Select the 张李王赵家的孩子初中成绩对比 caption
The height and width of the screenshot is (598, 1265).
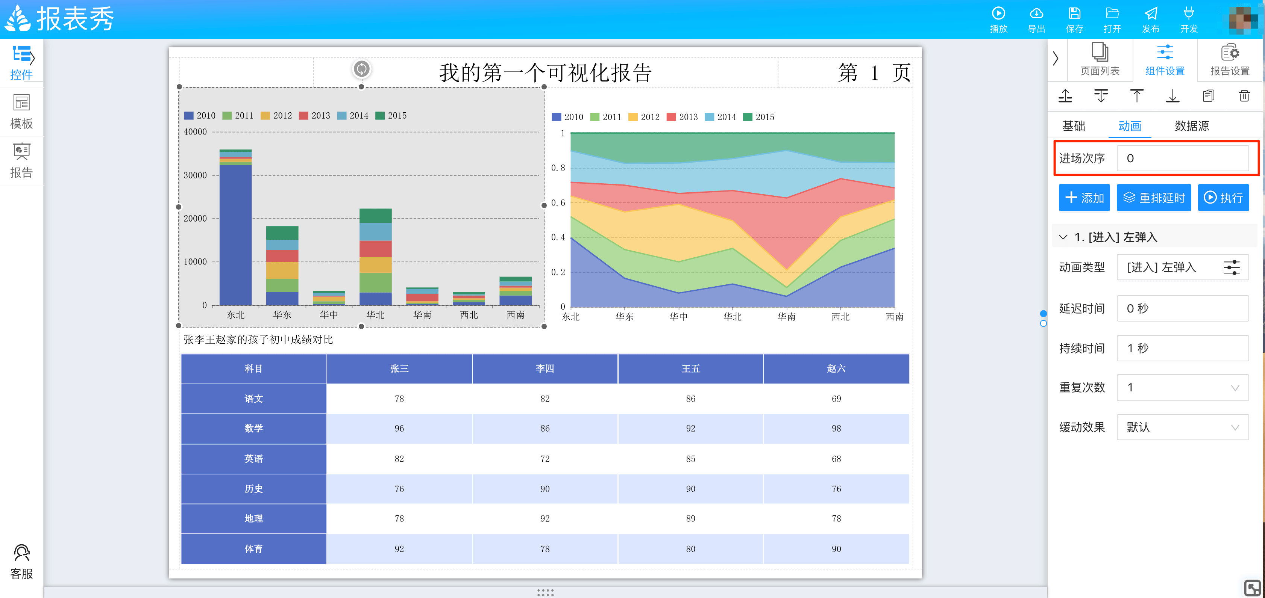[x=258, y=340]
